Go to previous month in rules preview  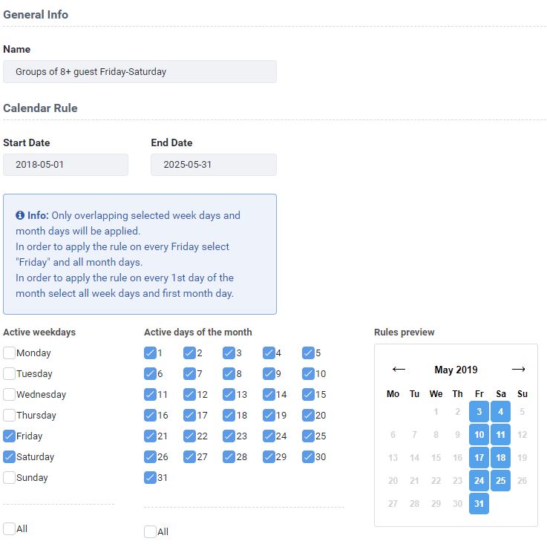click(x=399, y=369)
